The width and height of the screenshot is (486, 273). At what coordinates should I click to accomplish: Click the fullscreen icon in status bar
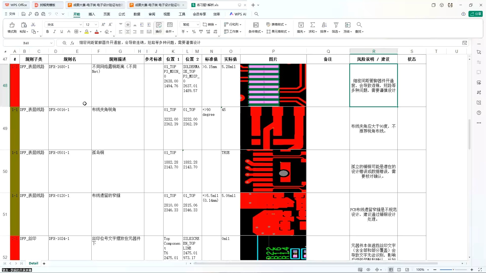pyautogui.click(x=480, y=270)
